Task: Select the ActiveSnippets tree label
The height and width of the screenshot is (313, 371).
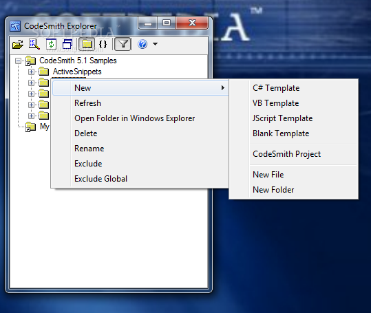Action: 77,72
